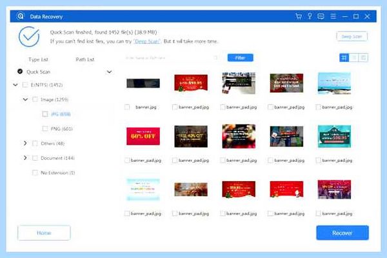Minimize the Data Recovery window

[345, 17]
